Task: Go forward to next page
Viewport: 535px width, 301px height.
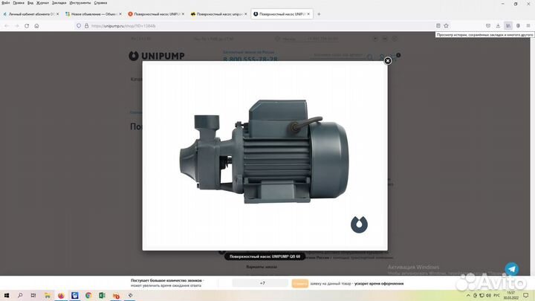Action: pos(16,26)
